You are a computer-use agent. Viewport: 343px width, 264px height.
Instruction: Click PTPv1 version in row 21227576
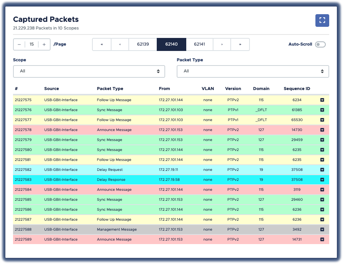(x=233, y=110)
